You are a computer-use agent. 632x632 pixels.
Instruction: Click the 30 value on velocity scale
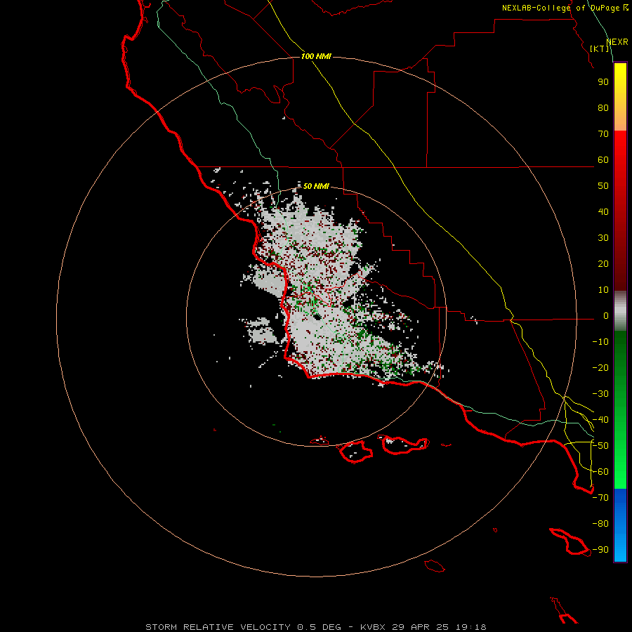(603, 238)
